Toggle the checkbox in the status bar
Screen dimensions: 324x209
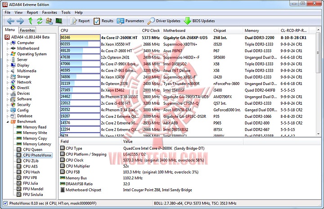click(x=5, y=203)
